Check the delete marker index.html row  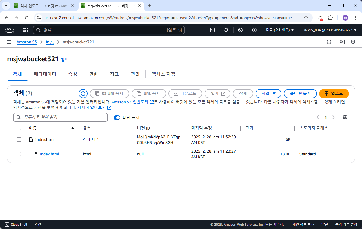tap(19, 140)
